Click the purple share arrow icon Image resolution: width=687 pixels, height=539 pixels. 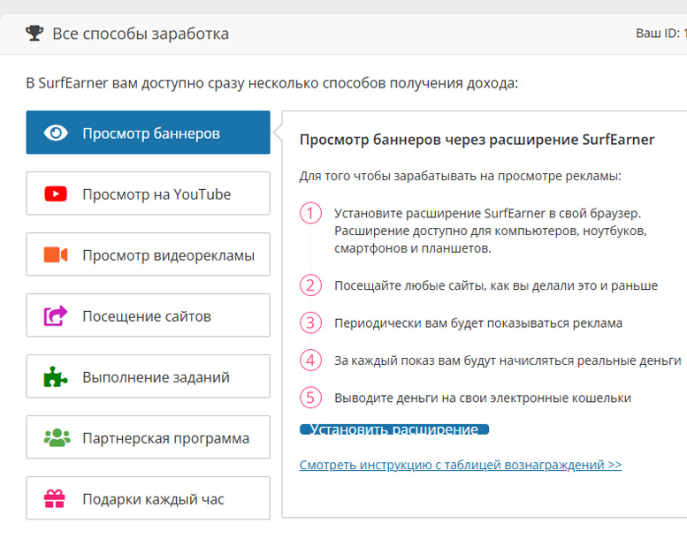pyautogui.click(x=56, y=315)
